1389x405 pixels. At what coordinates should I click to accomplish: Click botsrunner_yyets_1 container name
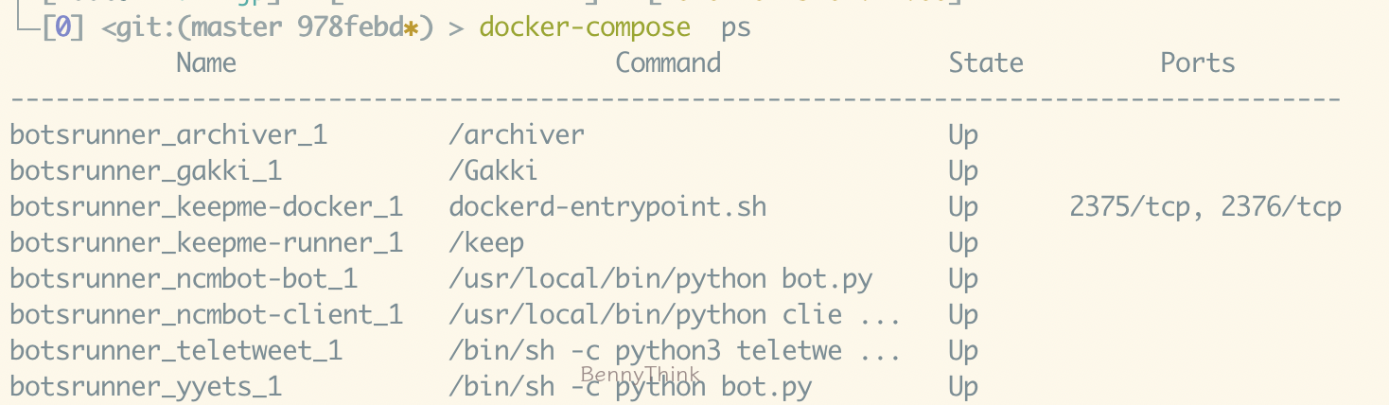(x=146, y=387)
